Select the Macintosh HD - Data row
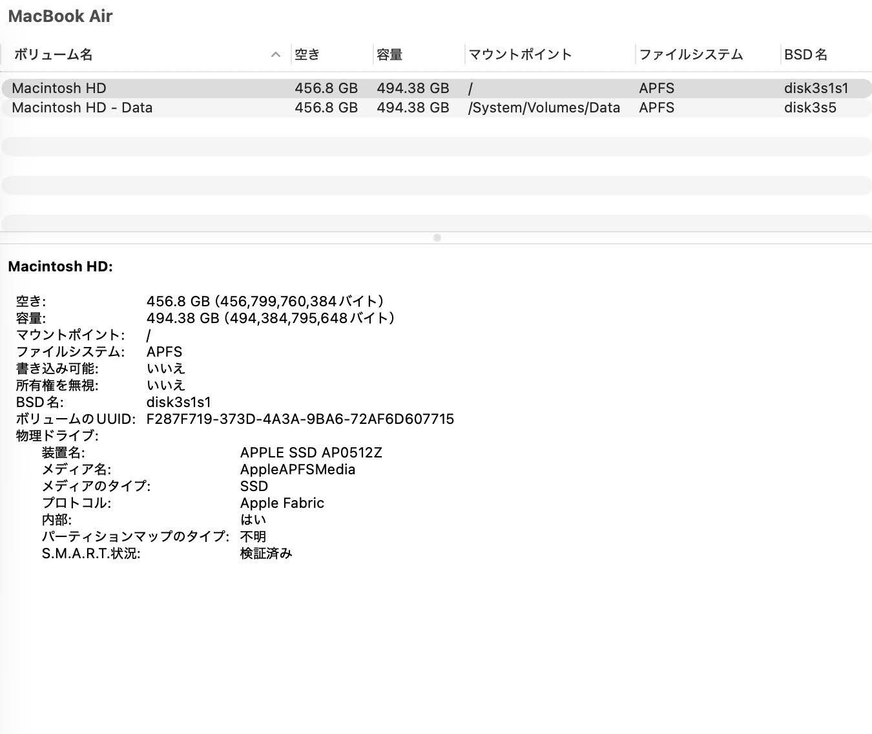The width and height of the screenshot is (872, 734). [x=436, y=108]
